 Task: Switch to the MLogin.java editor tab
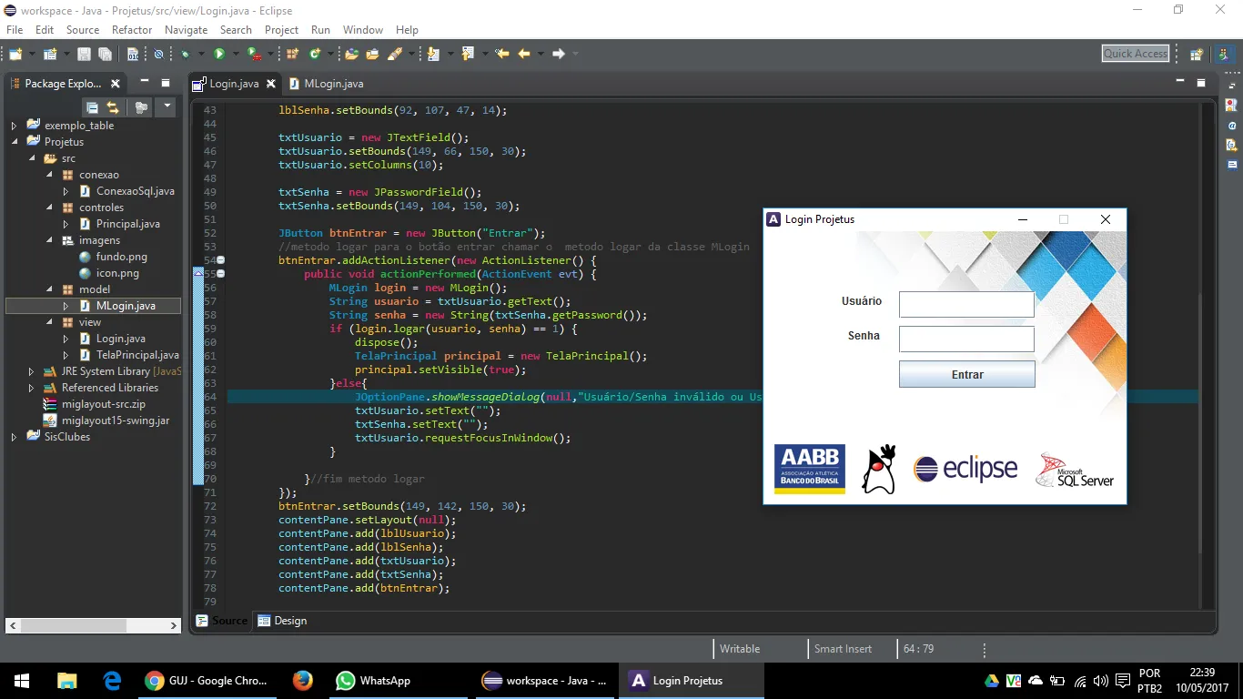333,84
